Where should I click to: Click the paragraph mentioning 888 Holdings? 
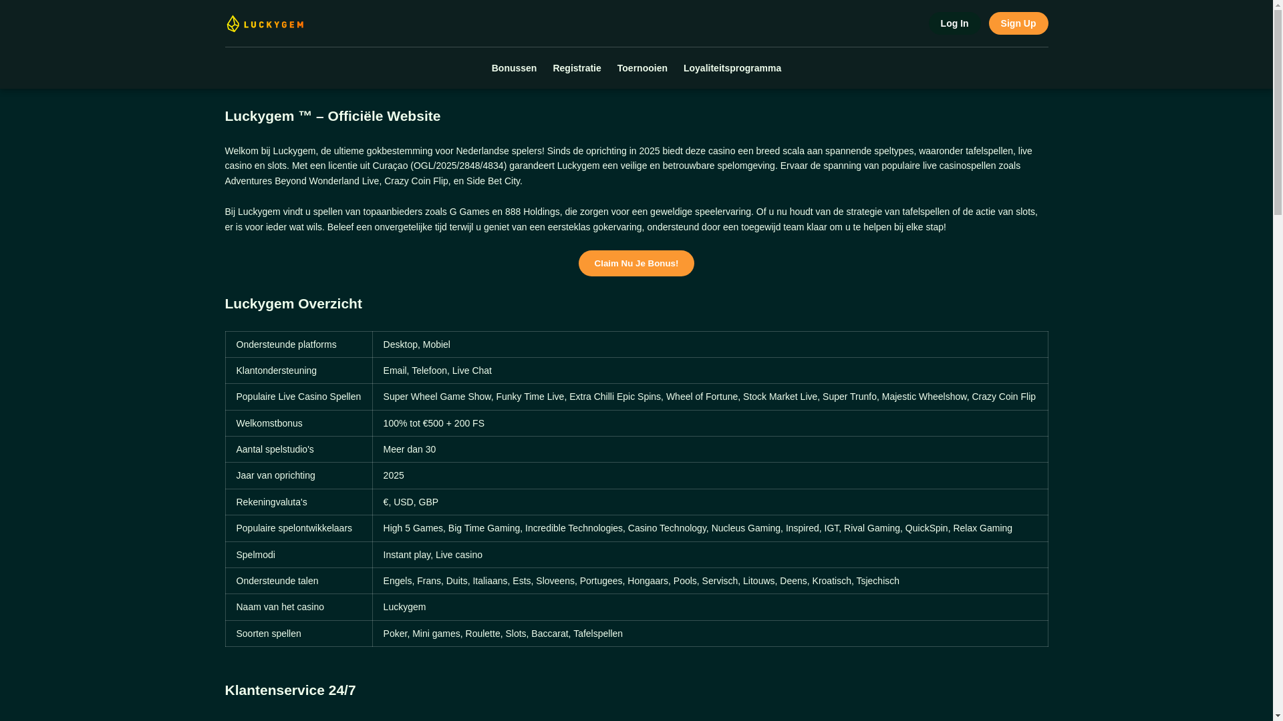coord(636,219)
